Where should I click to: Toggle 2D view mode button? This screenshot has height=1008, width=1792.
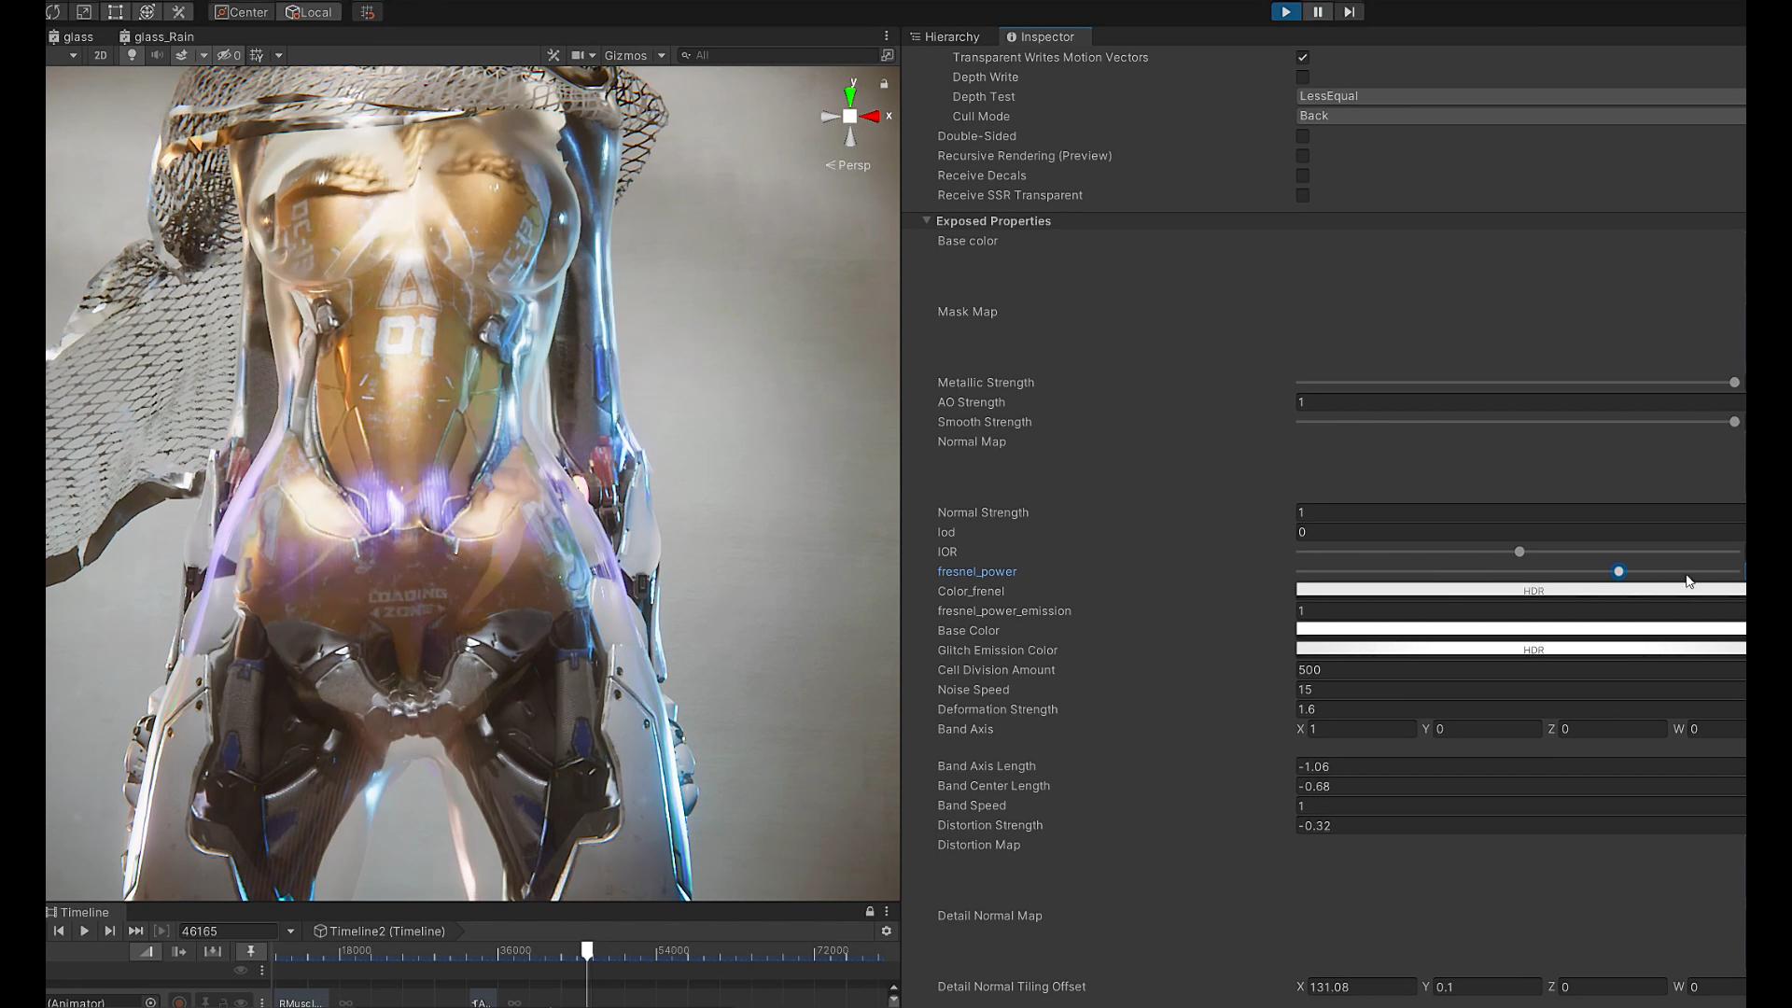101,55
